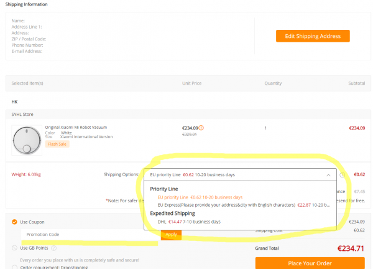Collapse the Shipping Options dropdown
Image resolution: width=373 pixels, height=269 pixels.
click(x=239, y=174)
